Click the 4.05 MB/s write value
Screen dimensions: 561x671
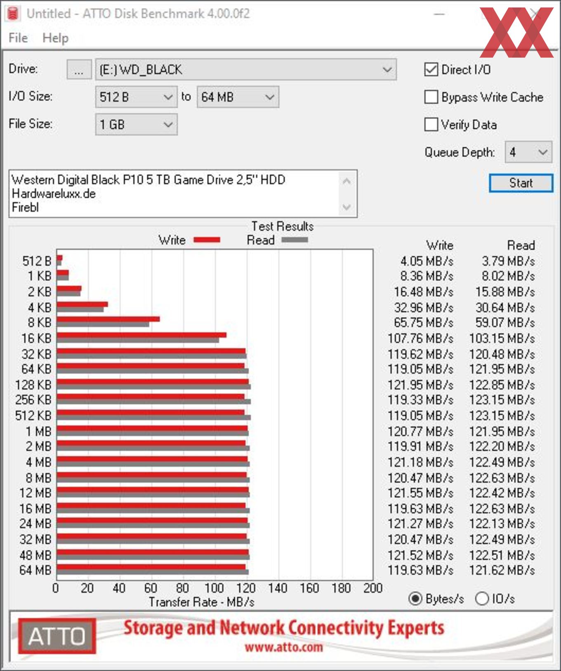pos(427,261)
